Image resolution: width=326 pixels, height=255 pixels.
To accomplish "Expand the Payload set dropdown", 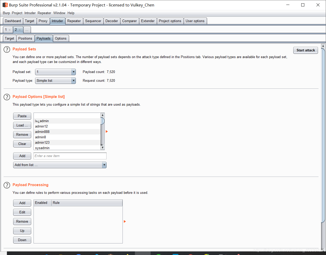I will [74, 72].
